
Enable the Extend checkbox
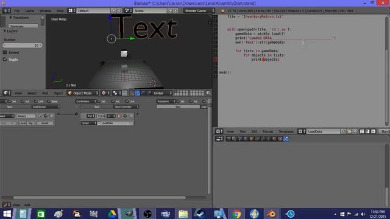point(5,52)
